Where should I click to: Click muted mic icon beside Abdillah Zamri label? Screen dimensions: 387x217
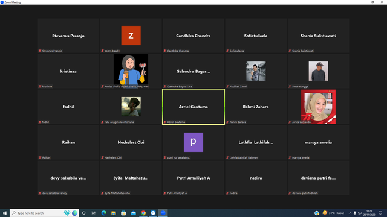[x=227, y=86]
